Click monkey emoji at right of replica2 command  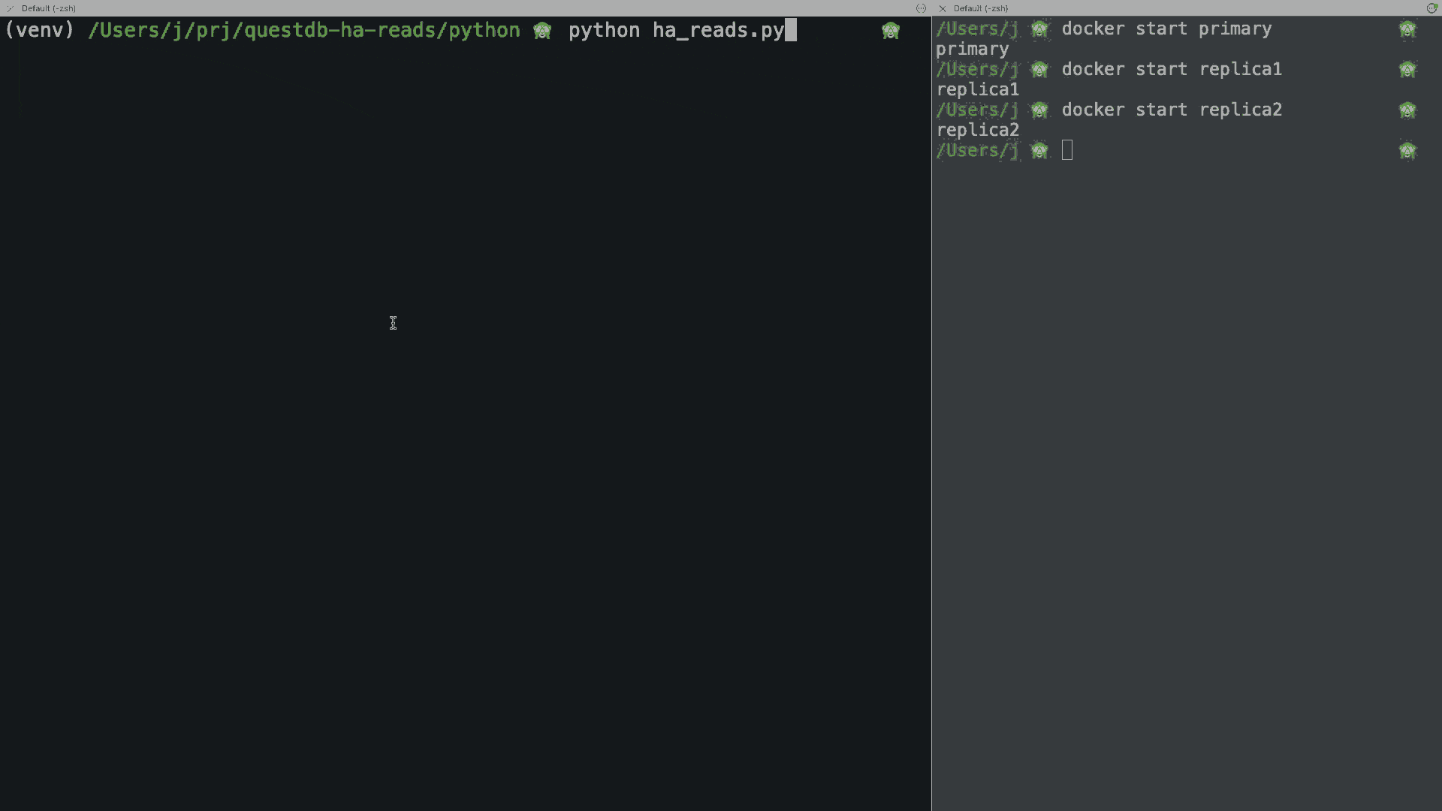1407,110
